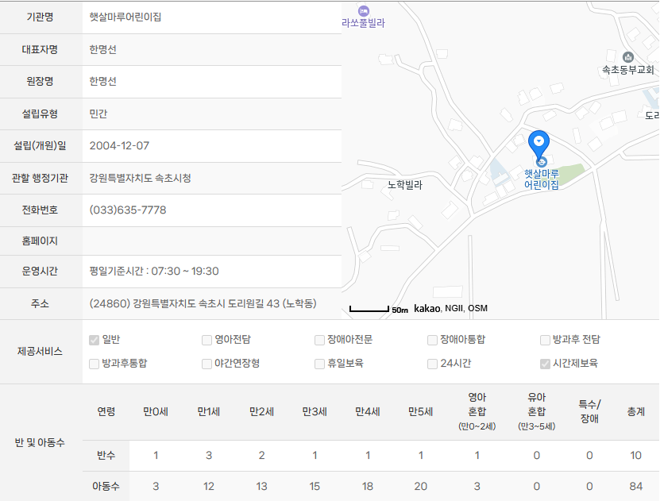Click the 총계 column header

(x=635, y=412)
